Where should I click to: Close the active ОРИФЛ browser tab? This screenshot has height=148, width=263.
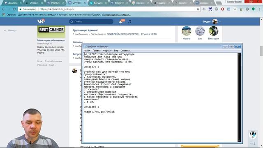[85, 3]
